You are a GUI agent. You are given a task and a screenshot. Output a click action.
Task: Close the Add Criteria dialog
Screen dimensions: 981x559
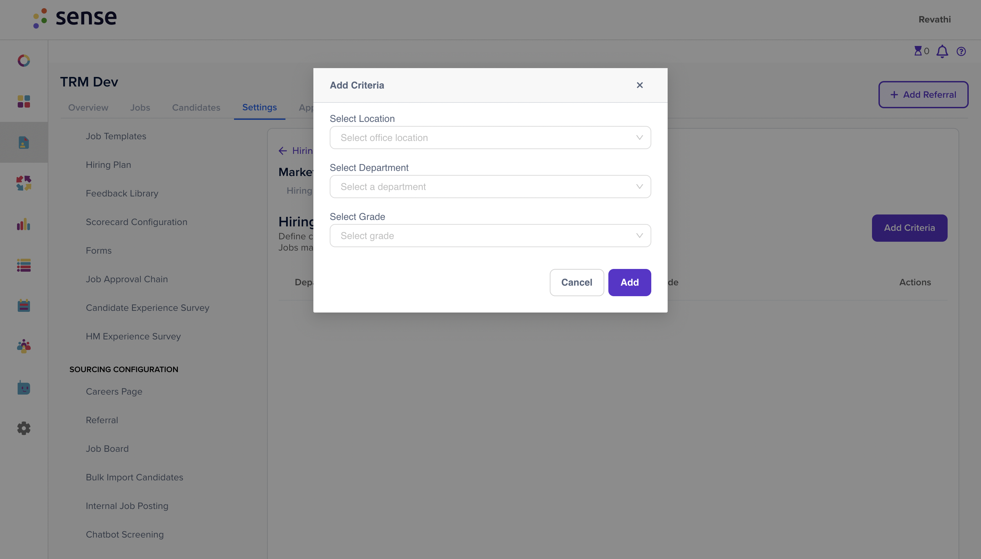(x=640, y=85)
